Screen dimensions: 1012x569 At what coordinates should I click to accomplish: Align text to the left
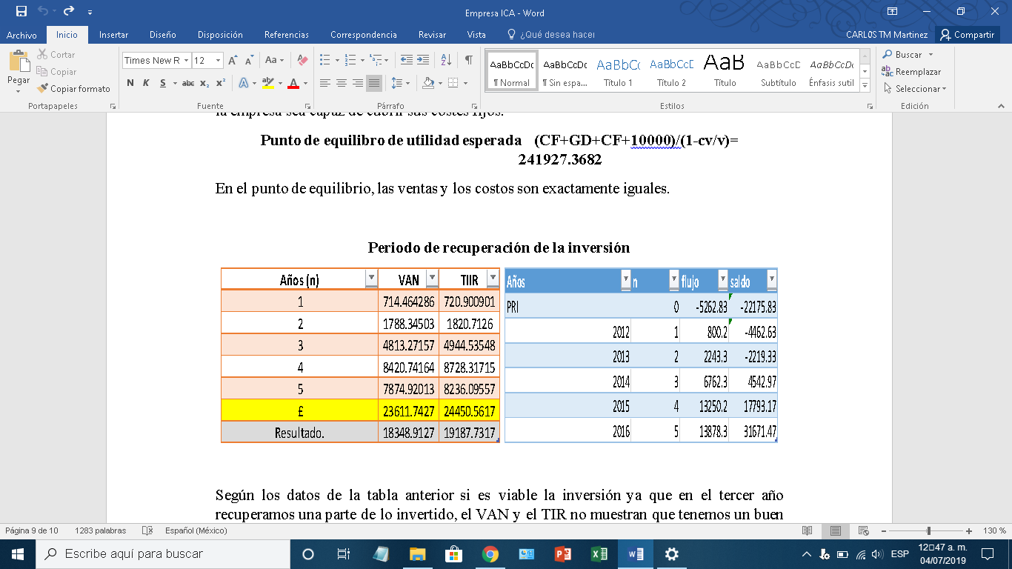pyautogui.click(x=325, y=83)
